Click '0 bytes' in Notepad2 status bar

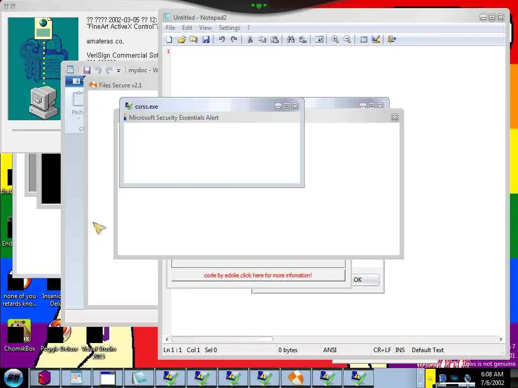288,350
